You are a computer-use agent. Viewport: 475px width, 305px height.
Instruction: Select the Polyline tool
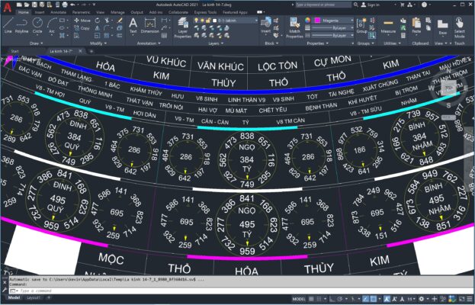coord(23,26)
